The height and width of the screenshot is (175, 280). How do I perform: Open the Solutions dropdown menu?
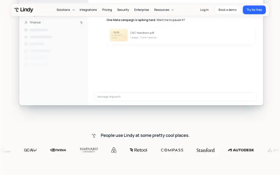pyautogui.click(x=65, y=10)
